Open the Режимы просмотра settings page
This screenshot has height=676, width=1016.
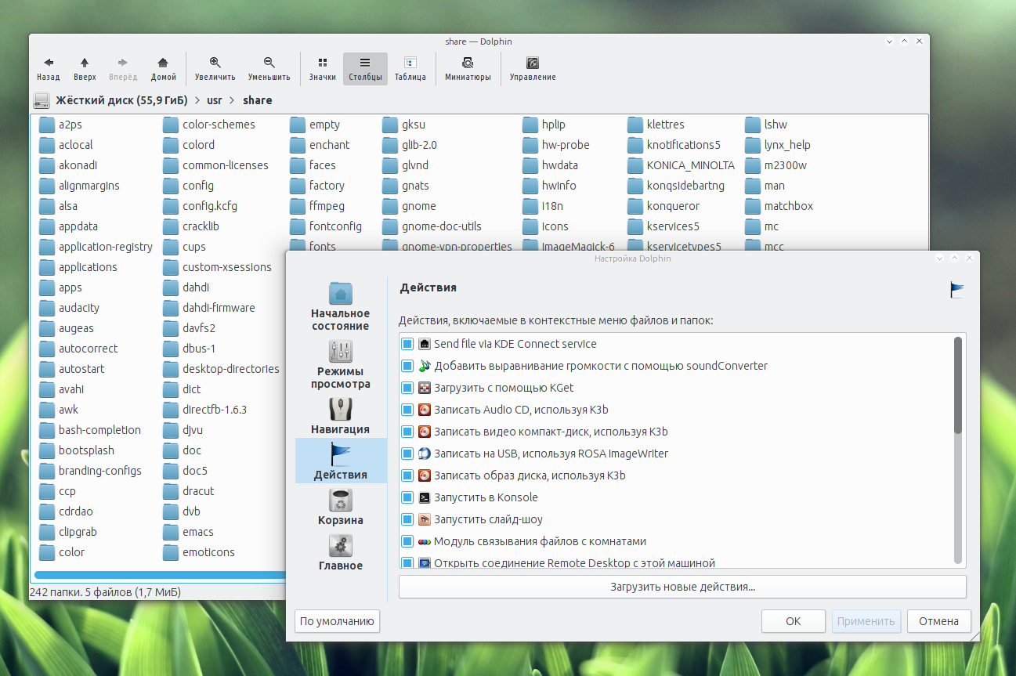tap(341, 364)
